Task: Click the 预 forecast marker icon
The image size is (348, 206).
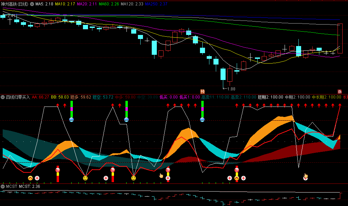Action: (x=202, y=91)
